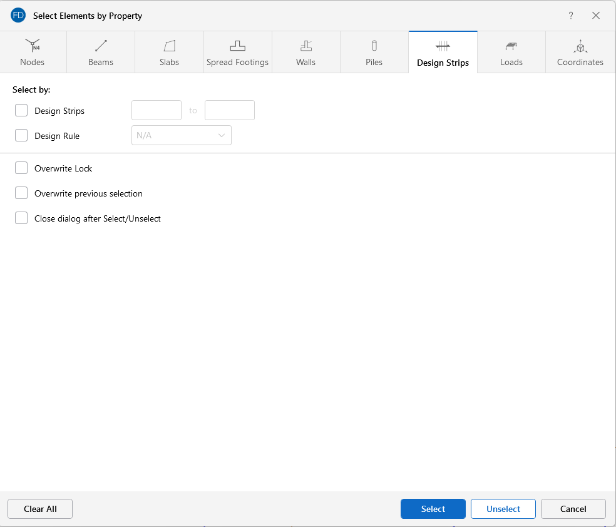Select the Piles icon
The width and height of the screenshot is (616, 527).
point(374,46)
